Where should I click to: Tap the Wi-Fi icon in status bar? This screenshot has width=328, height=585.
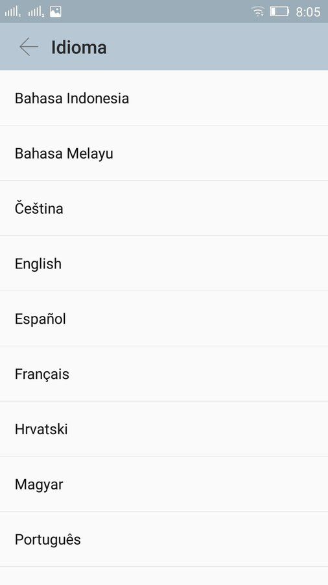coord(257,12)
